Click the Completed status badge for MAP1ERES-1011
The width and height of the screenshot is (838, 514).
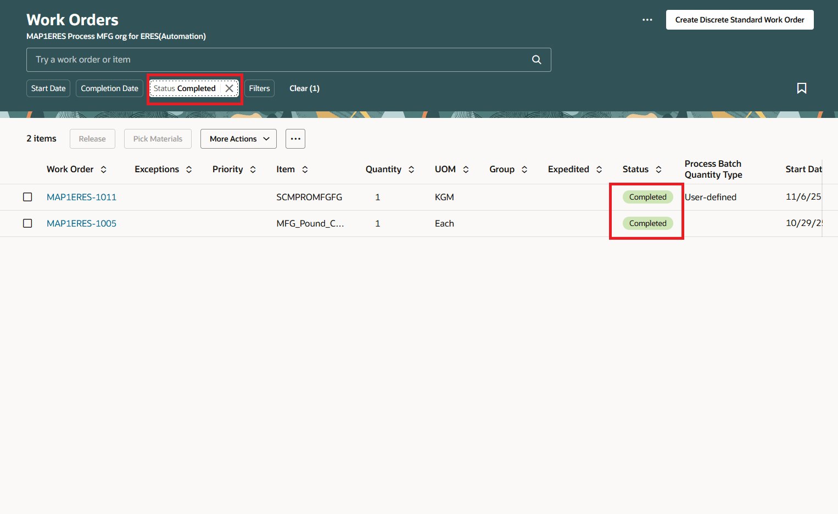tap(647, 197)
